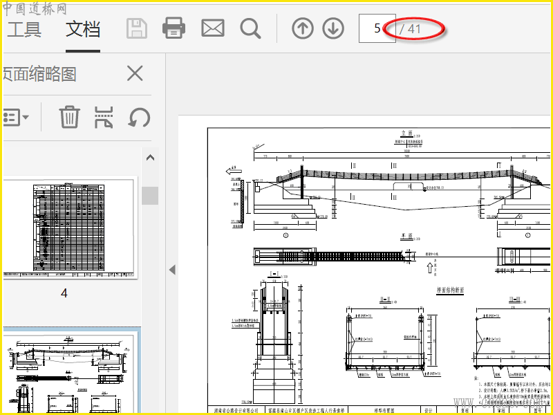Image resolution: width=553 pixels, height=415 pixels.
Task: Go to previous page up arrow
Action: pos(303,28)
